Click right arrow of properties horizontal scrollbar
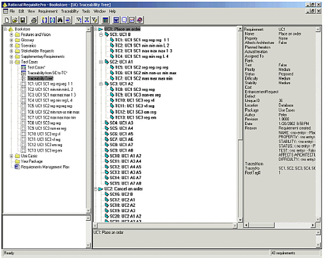Viewport: 323px width, 259px height. point(313,225)
